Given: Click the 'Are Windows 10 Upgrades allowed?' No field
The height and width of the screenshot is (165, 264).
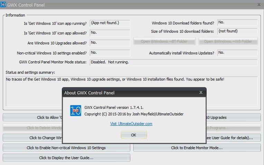Looking at the screenshot, I should pos(110,43).
